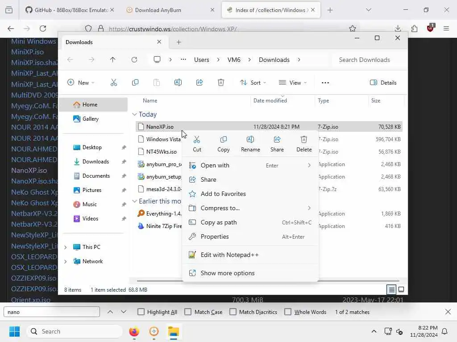Select Home in the navigation pane
Viewport: 457px width, 342px height.
93,105
